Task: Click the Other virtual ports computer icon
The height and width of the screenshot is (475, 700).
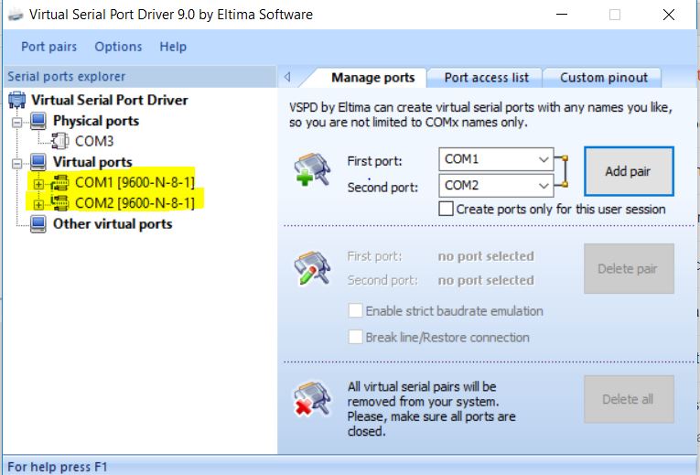Action: [38, 223]
